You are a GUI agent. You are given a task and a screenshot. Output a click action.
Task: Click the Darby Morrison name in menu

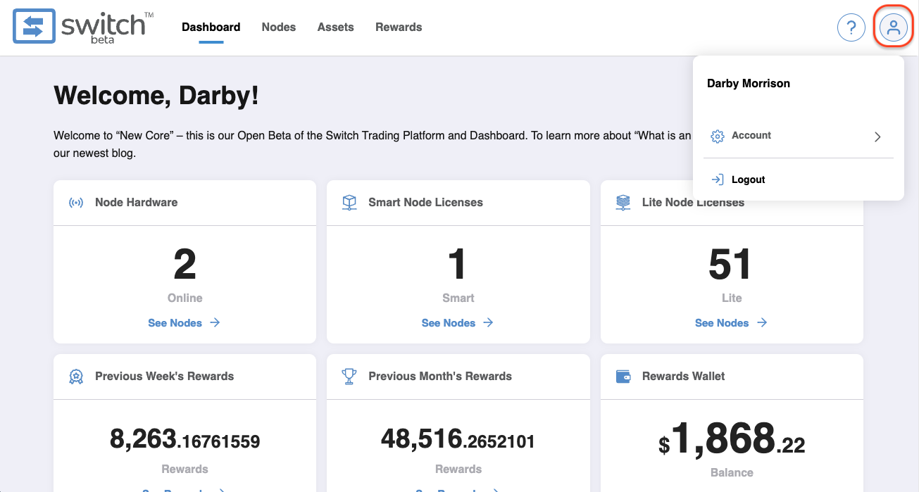pyautogui.click(x=749, y=83)
